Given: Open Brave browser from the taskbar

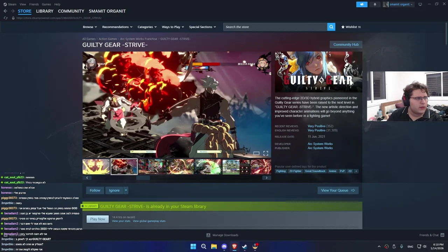Looking at the screenshot, I should point(234,246).
